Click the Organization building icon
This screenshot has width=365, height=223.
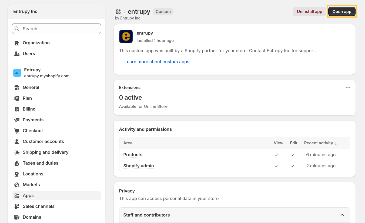17,43
